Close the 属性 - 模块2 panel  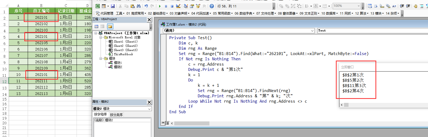click(x=149, y=102)
